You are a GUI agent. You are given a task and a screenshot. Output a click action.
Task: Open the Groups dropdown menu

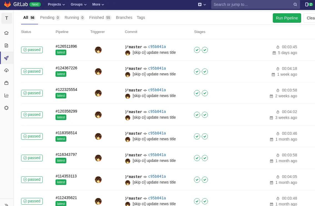click(x=79, y=4)
